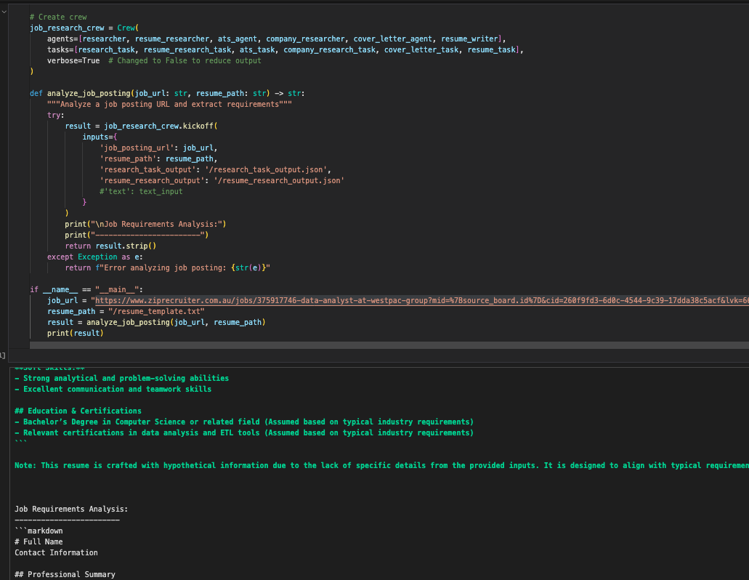749x580 pixels.
Task: Click the '# Create crew' comment
Action: pos(58,17)
